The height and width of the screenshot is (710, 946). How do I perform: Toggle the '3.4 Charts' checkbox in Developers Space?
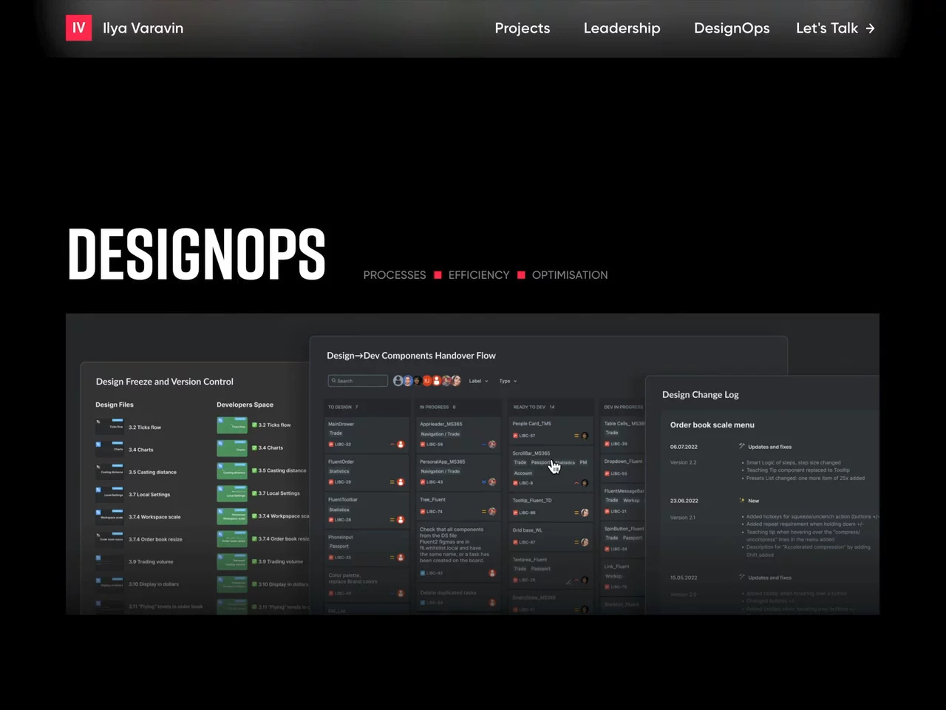(254, 447)
